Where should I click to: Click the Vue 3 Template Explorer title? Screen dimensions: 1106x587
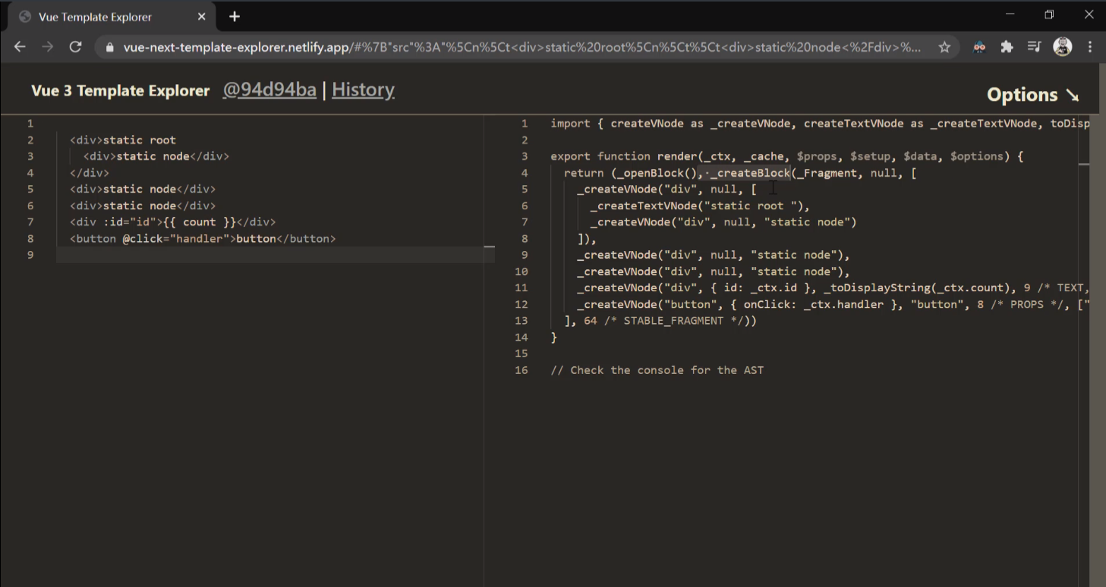point(120,90)
